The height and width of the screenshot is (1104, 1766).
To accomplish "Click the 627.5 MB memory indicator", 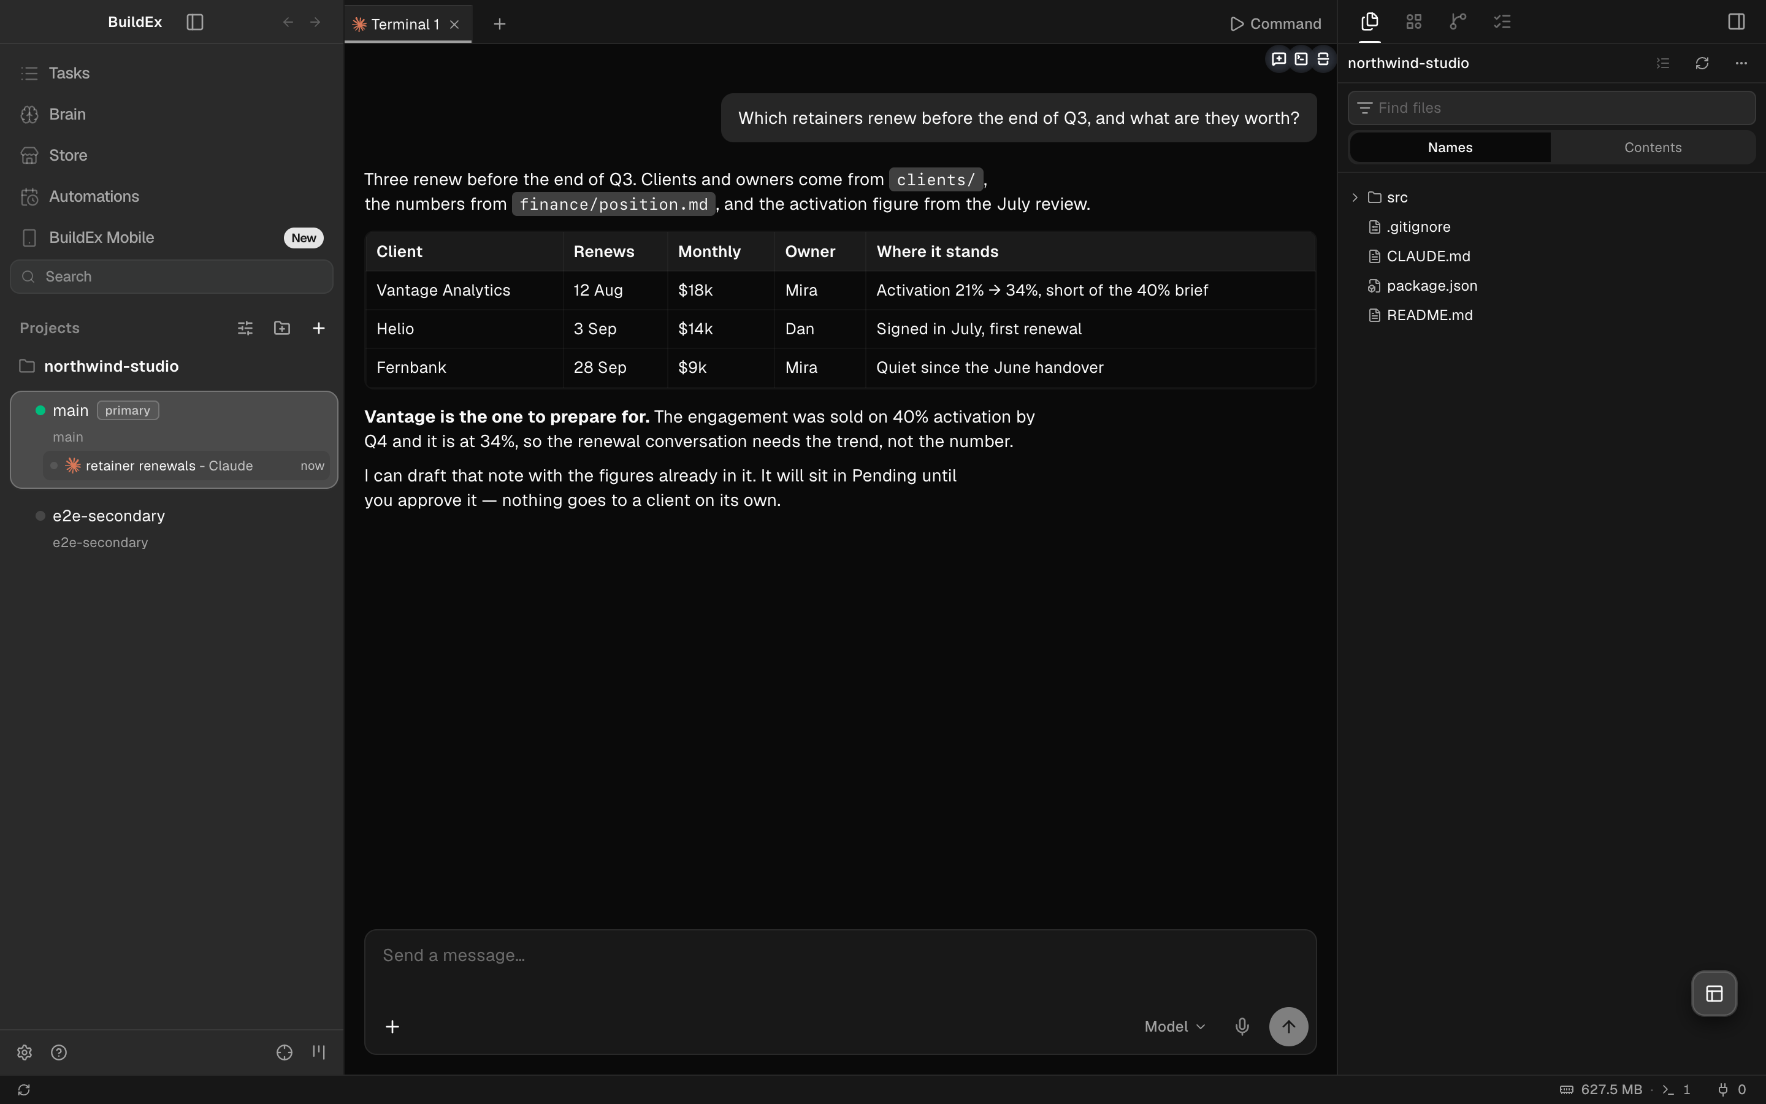I will tap(1601, 1090).
